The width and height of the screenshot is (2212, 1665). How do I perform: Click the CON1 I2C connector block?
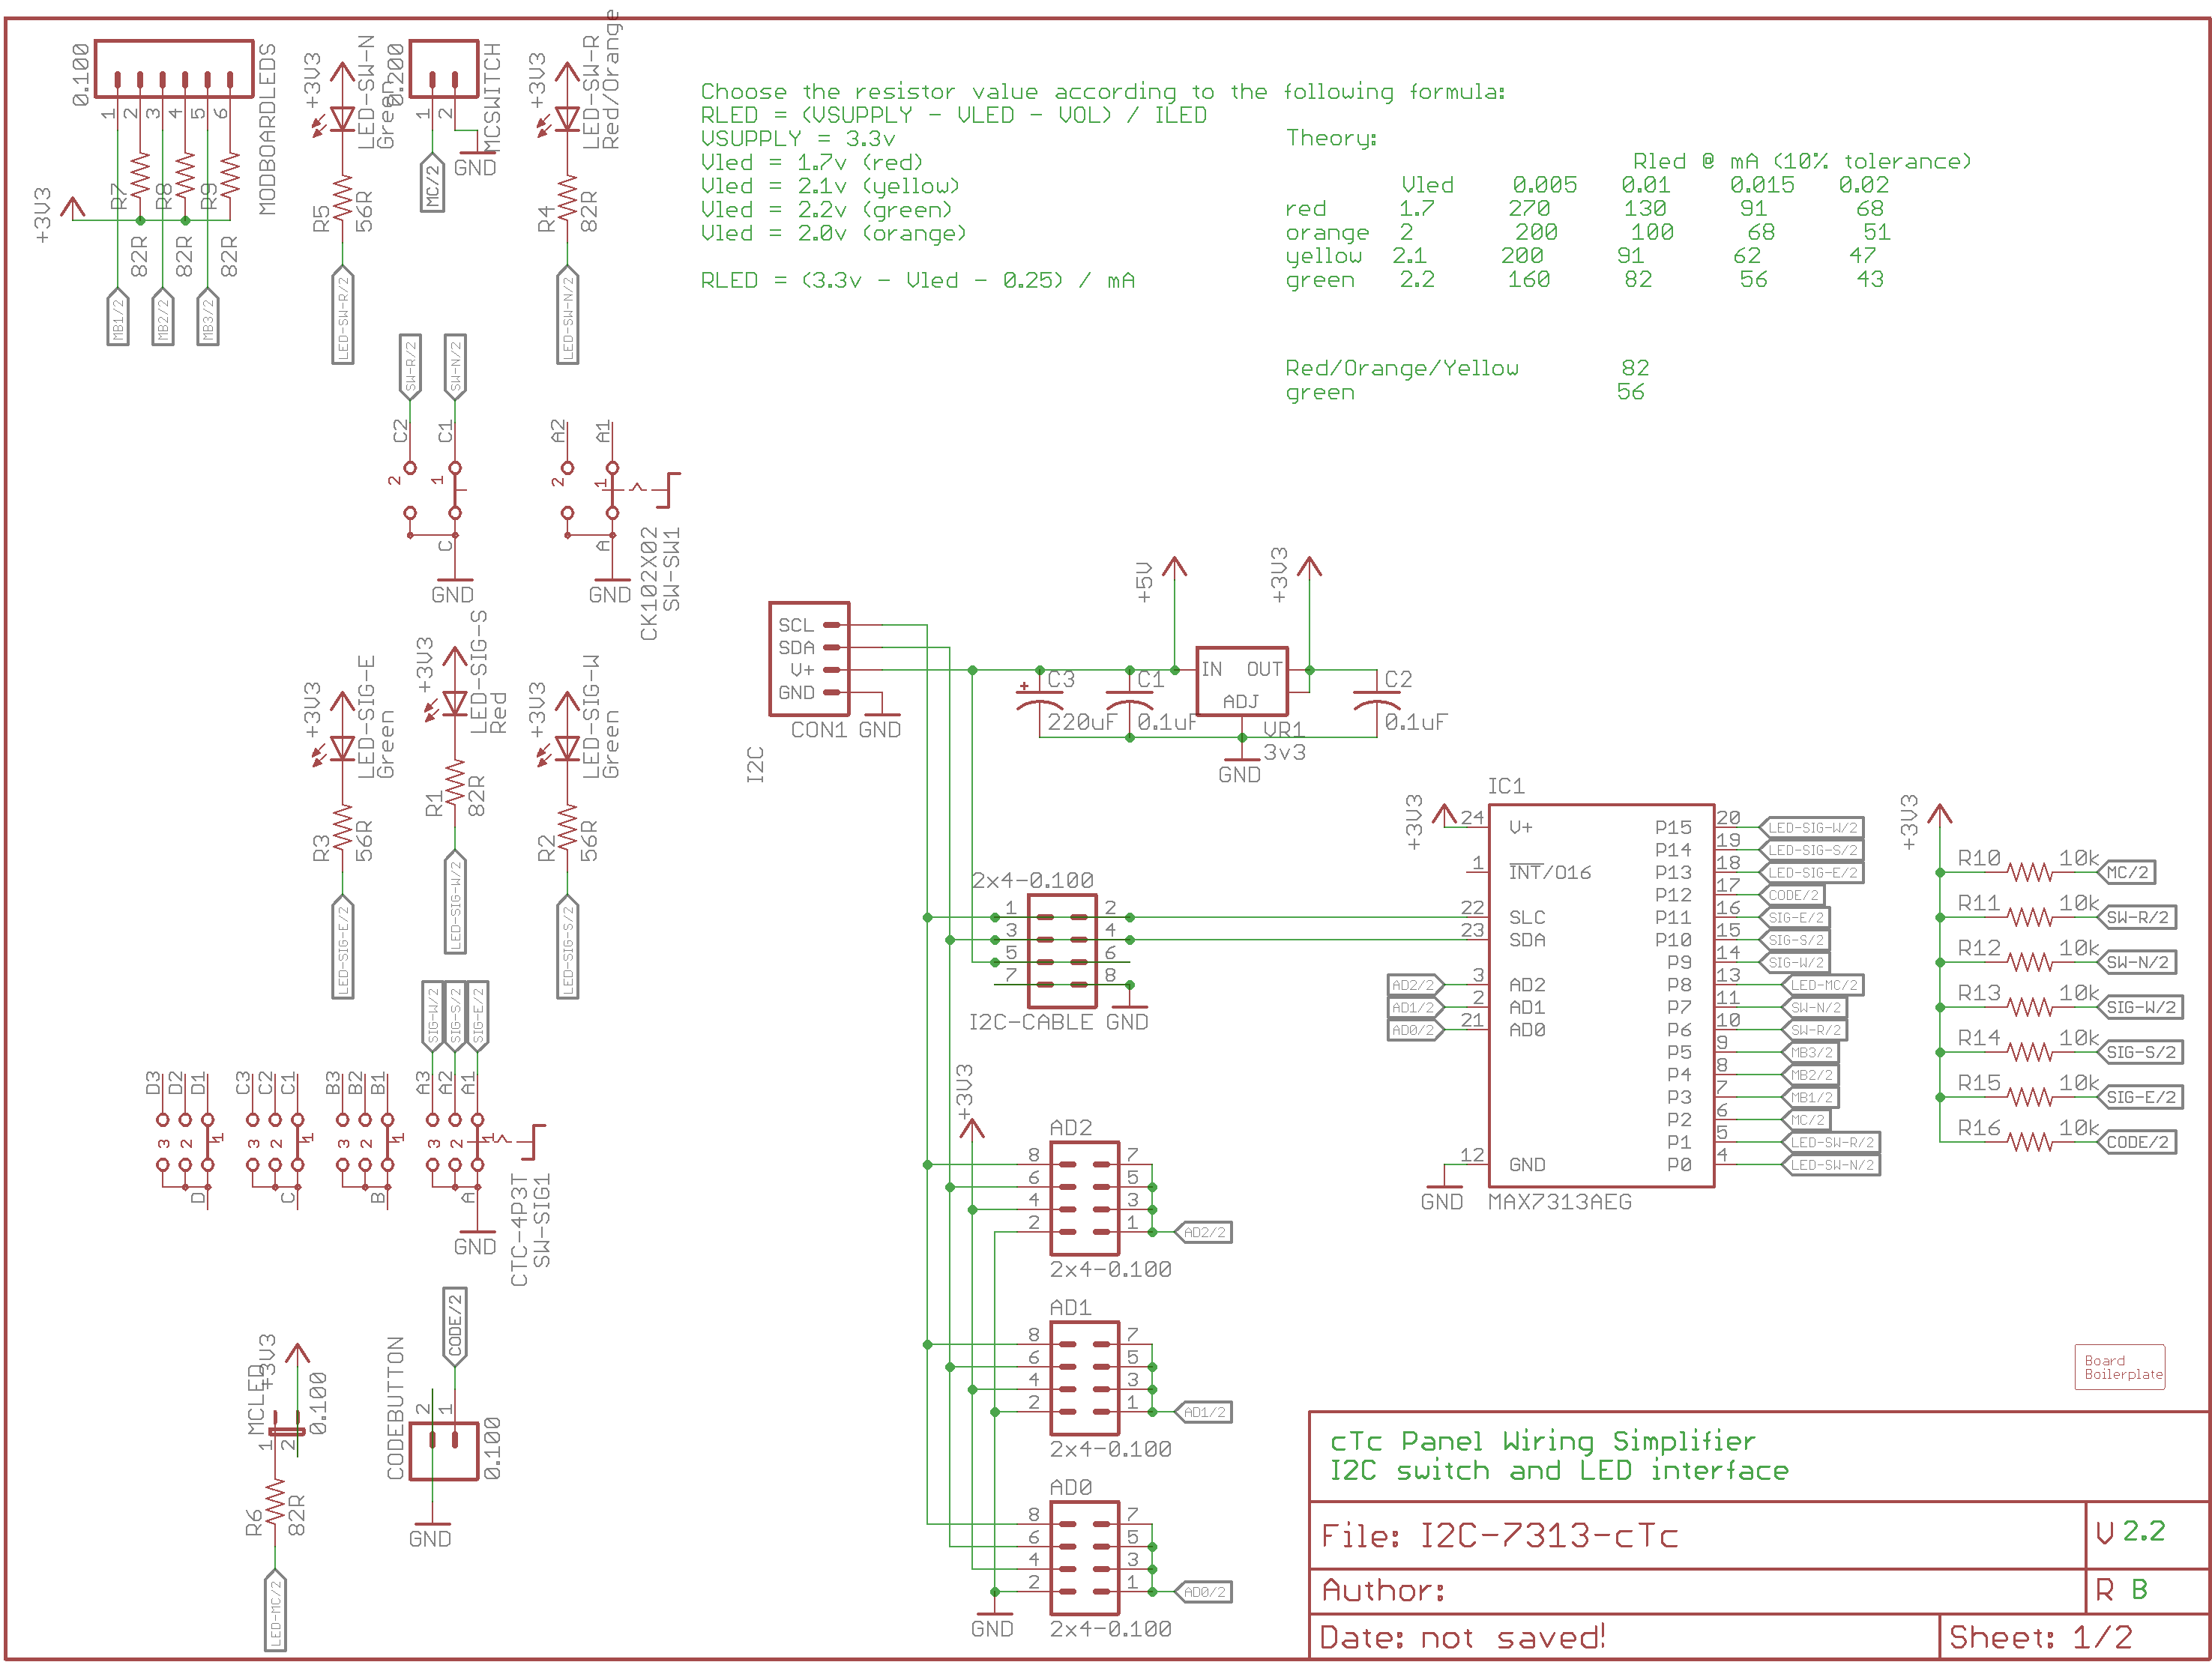pos(809,659)
